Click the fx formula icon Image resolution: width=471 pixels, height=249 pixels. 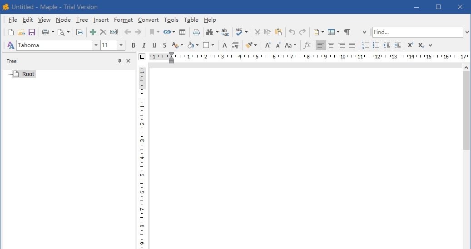tap(307, 45)
